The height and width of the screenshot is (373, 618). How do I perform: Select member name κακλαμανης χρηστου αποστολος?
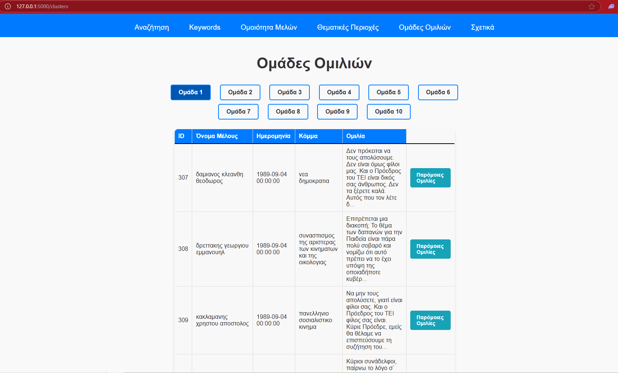(222, 320)
